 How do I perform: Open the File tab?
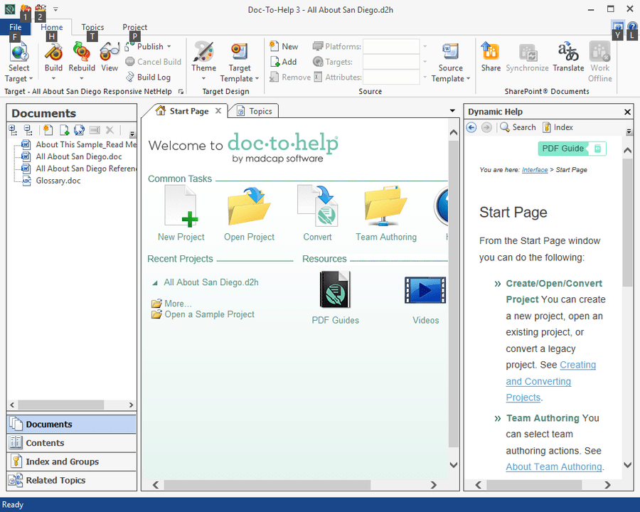(x=15, y=27)
